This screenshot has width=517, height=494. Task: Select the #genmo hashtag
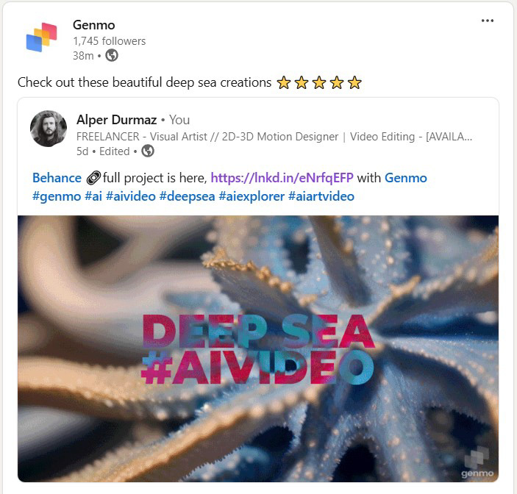(x=57, y=196)
